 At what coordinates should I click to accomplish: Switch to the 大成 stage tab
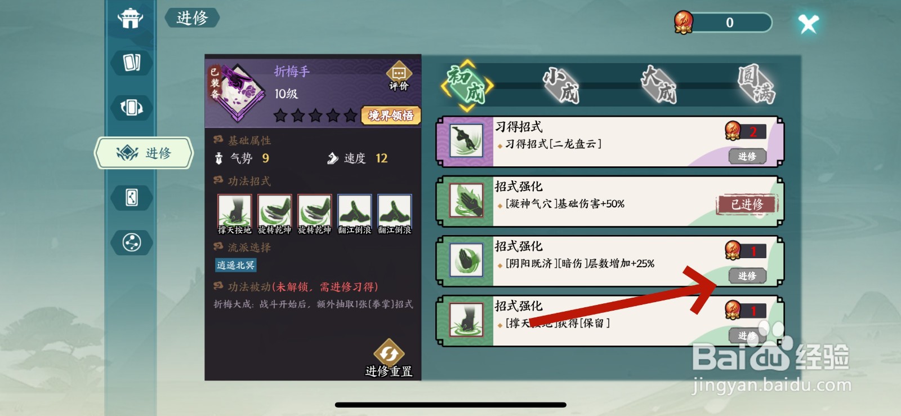tap(659, 85)
